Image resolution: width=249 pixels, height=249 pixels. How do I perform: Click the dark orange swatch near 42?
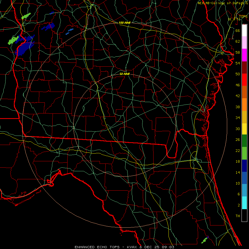[244, 92]
